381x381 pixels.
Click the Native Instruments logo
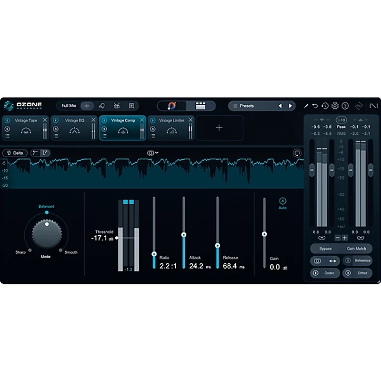click(373, 106)
